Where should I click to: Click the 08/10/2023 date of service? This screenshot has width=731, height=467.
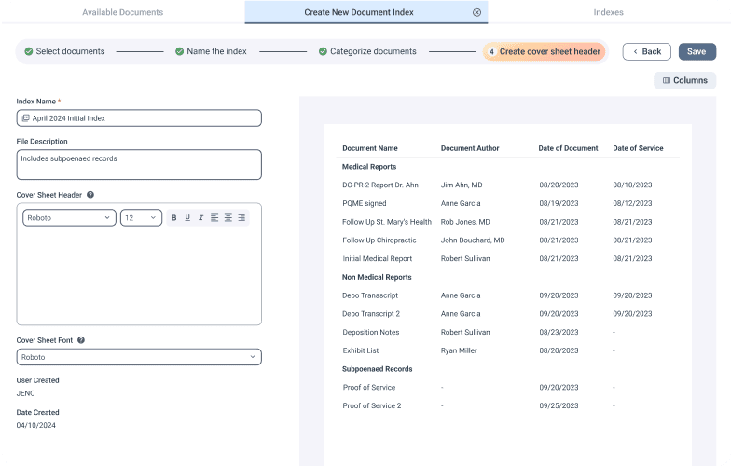(x=632, y=185)
